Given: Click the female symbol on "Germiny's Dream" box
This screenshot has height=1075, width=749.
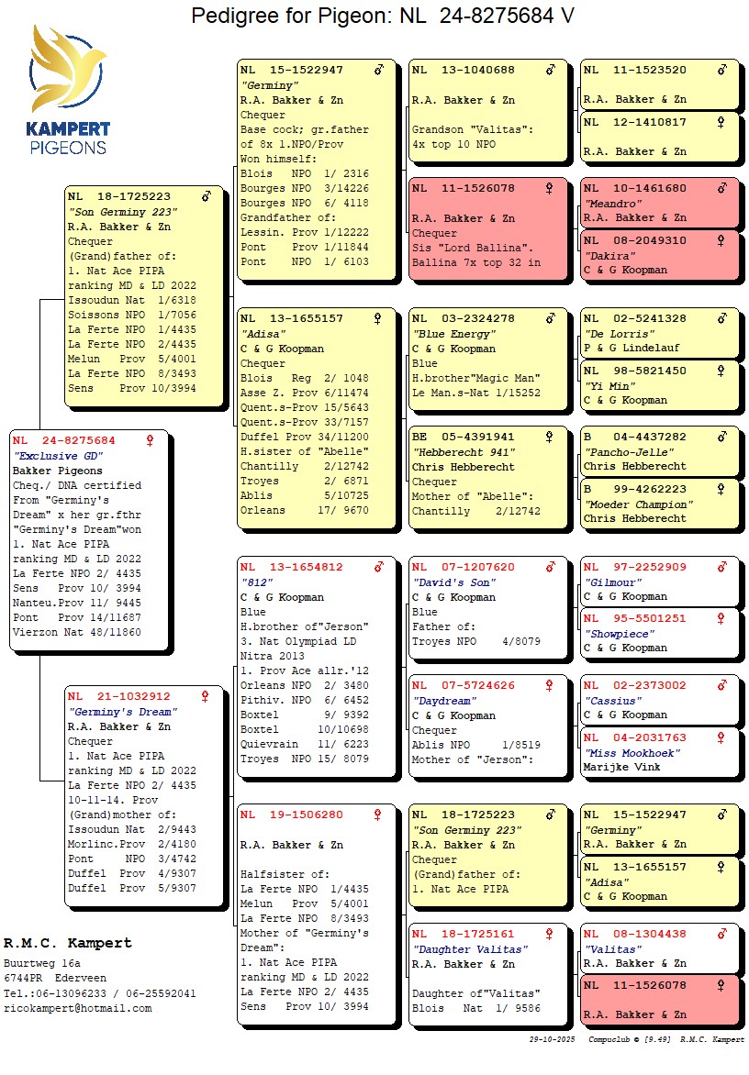Looking at the screenshot, I should pos(206,696).
